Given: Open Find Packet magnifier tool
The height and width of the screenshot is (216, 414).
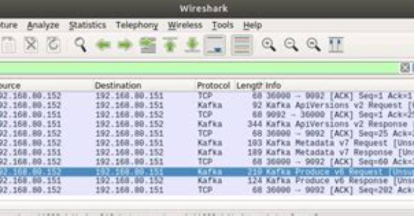Looking at the screenshot, I should [x=80, y=45].
